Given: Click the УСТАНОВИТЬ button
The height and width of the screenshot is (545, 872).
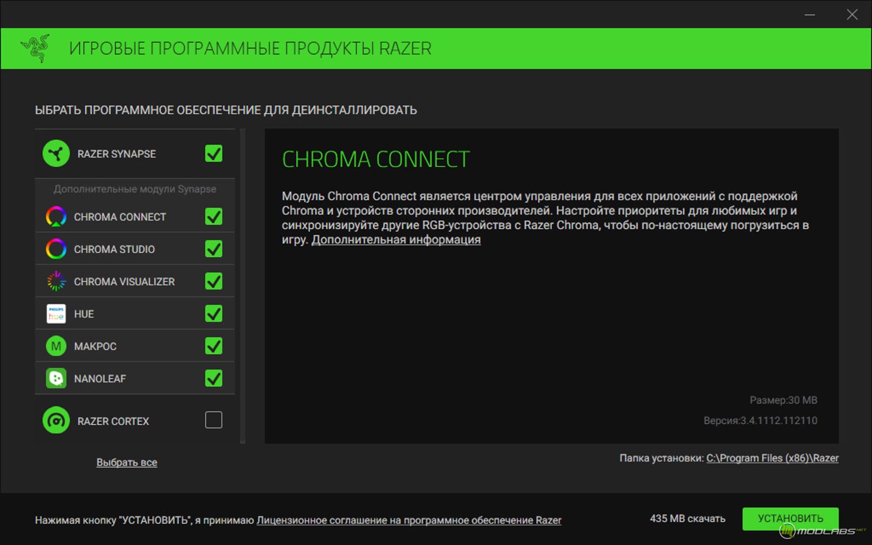Looking at the screenshot, I should [790, 519].
